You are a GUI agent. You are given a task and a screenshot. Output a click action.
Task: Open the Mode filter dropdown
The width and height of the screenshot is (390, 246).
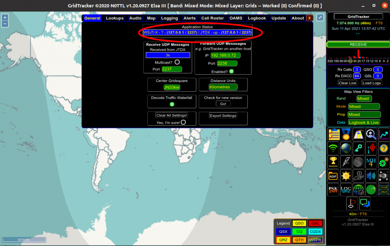[364, 106]
